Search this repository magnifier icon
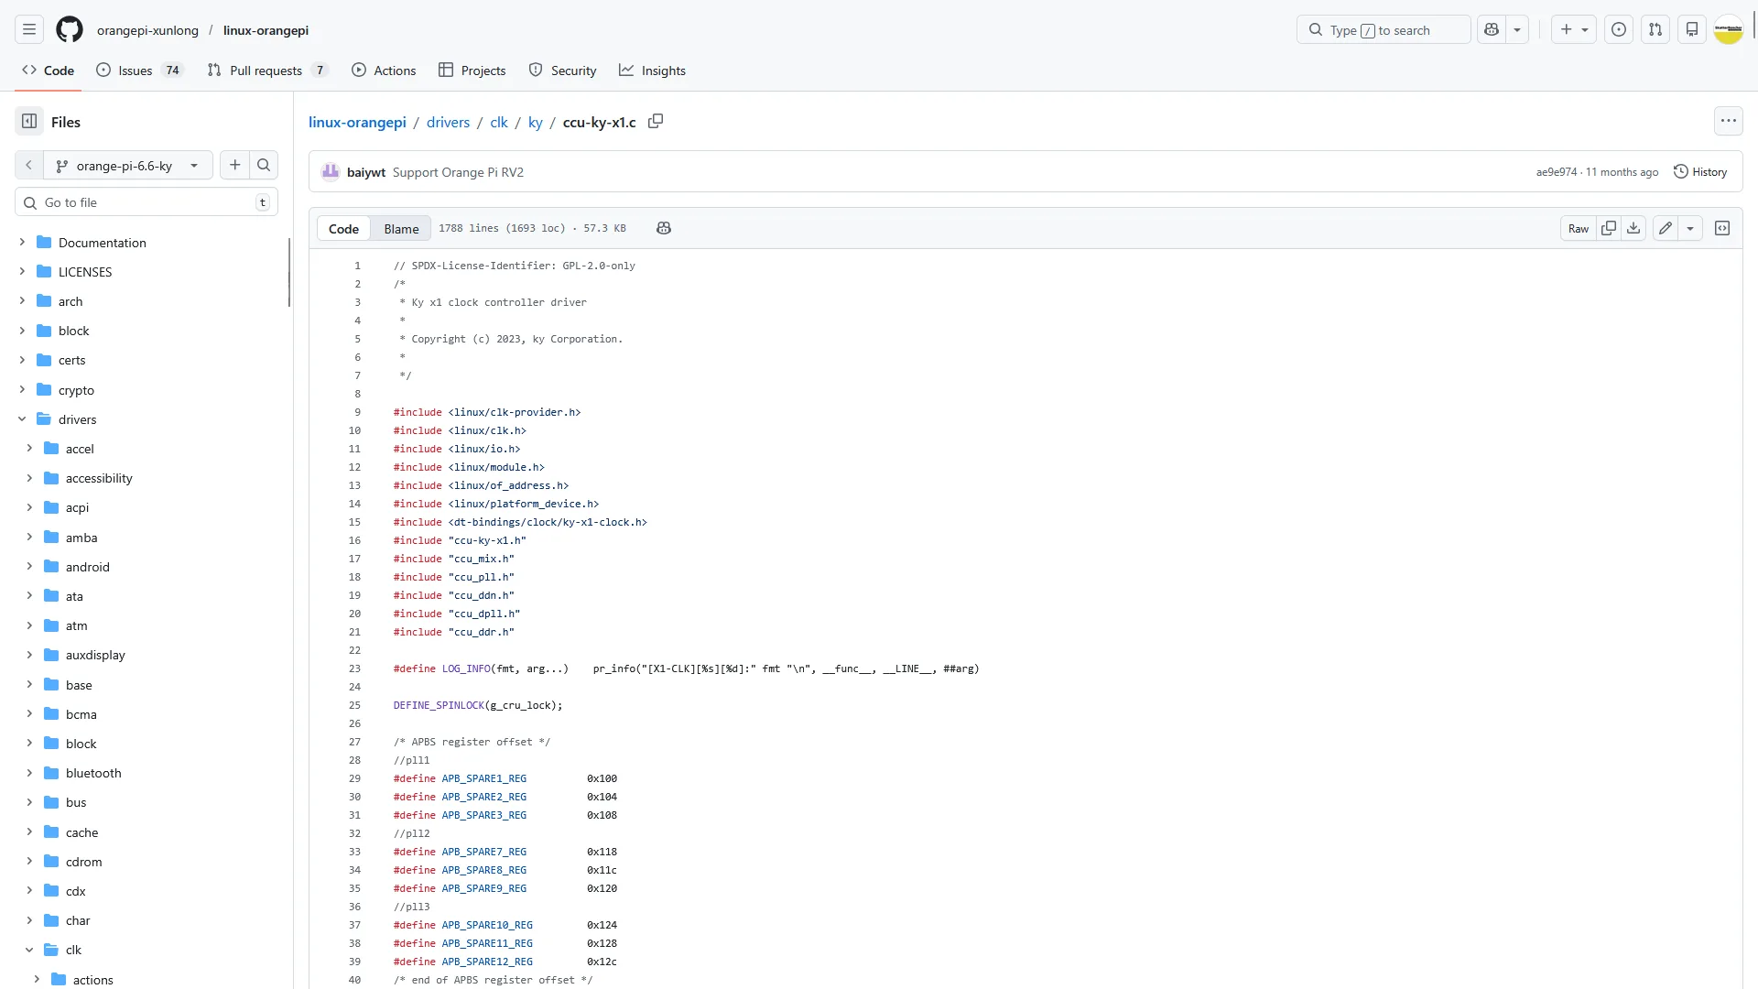 coord(264,166)
